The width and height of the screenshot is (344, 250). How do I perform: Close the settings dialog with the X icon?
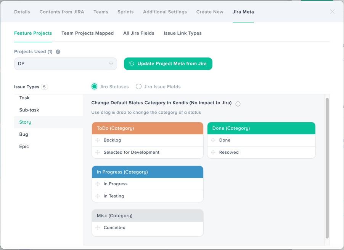pyautogui.click(x=333, y=11)
